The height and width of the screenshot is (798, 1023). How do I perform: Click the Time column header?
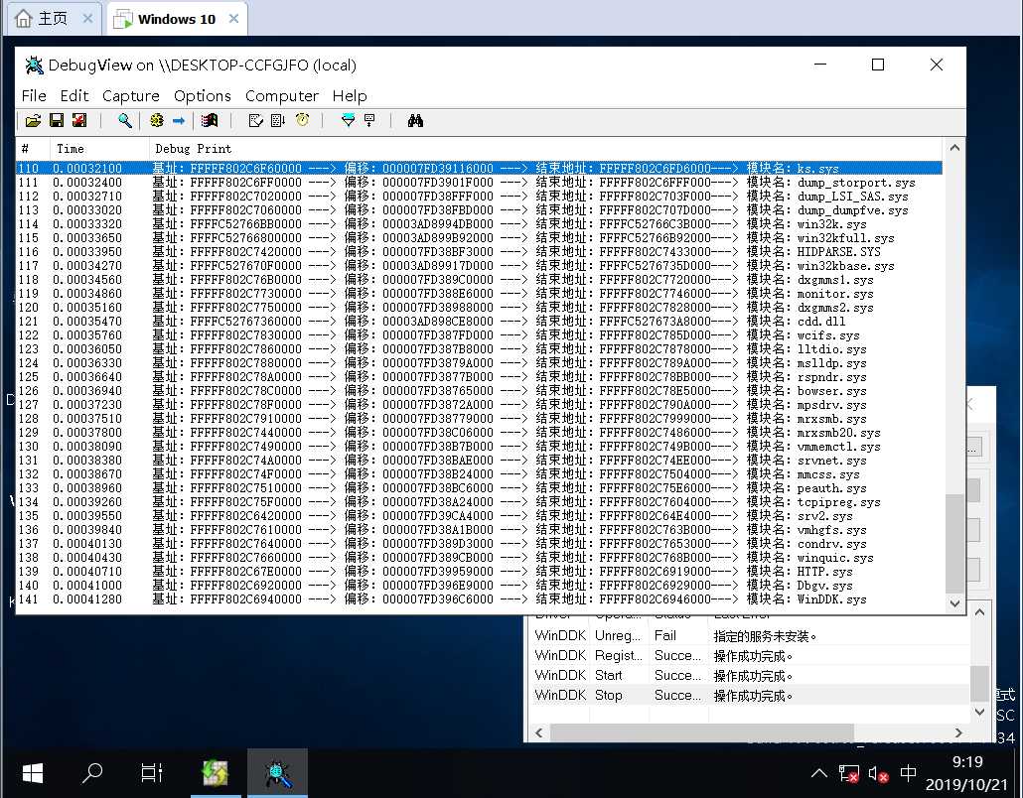pyautogui.click(x=99, y=149)
